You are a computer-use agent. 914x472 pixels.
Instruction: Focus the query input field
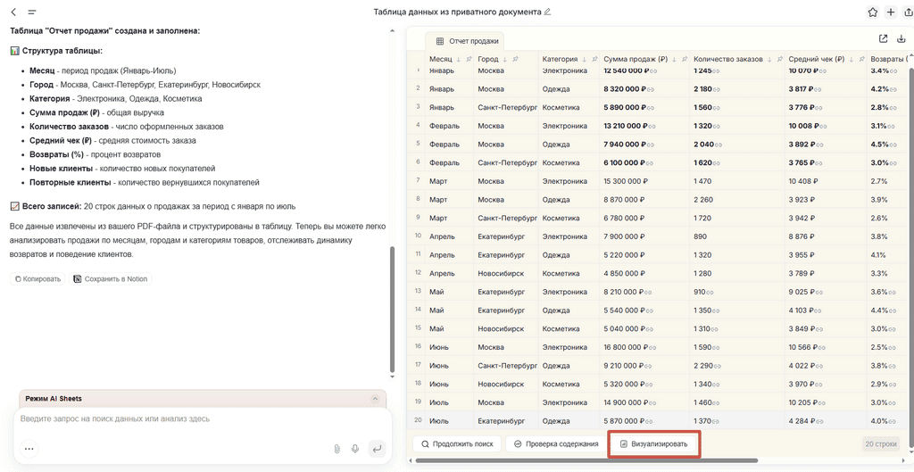(x=203, y=419)
